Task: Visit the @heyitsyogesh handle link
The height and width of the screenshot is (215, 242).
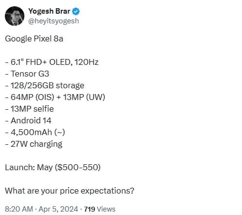Action: [x=54, y=21]
